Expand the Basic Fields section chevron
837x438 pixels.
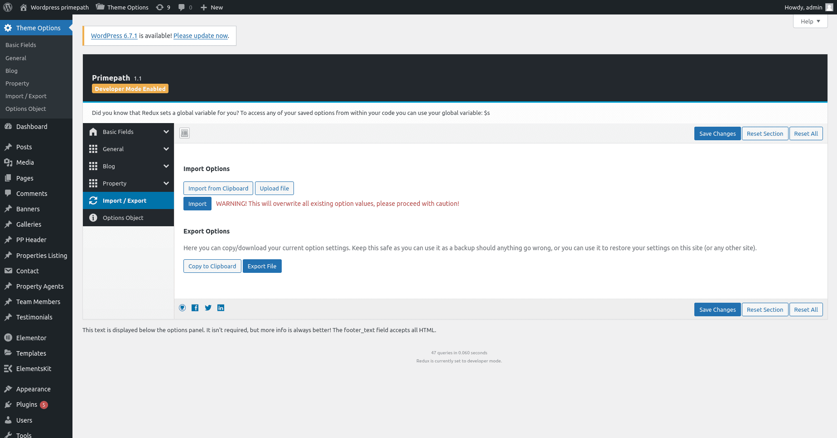coord(166,132)
